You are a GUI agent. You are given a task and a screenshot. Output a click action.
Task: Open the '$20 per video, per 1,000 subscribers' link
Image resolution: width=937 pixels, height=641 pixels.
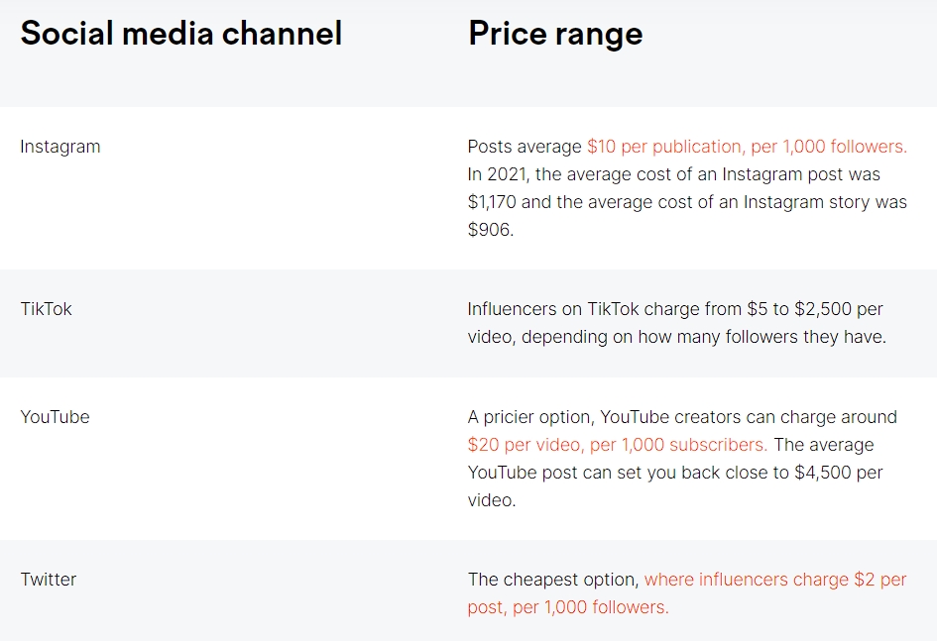click(x=618, y=445)
